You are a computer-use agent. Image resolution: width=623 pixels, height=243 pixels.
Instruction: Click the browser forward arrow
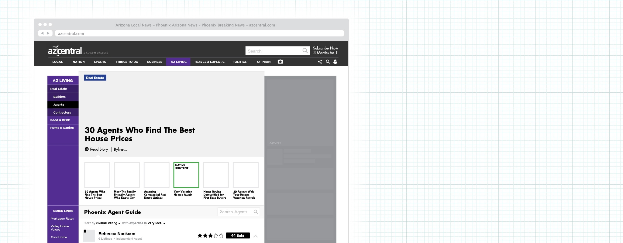point(48,33)
